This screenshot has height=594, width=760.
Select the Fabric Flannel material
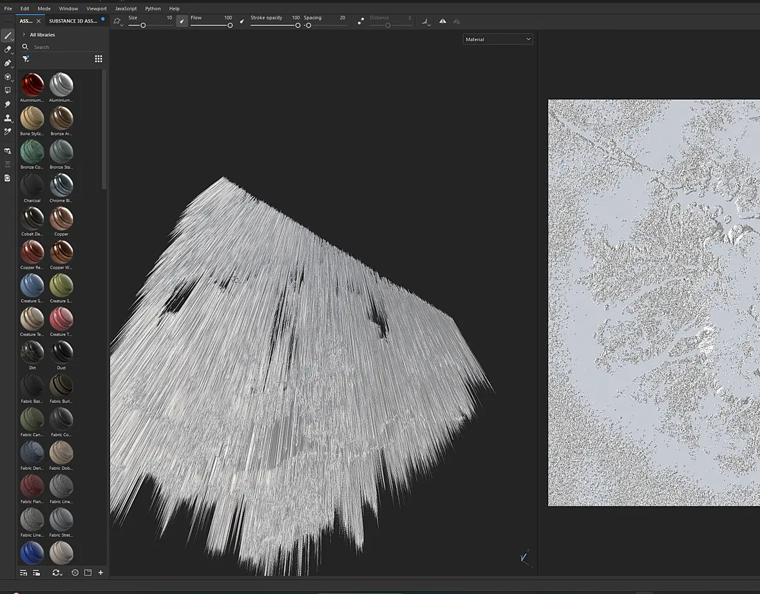32,486
